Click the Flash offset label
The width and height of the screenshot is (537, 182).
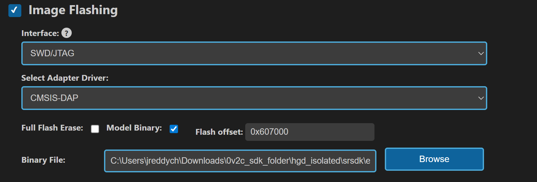pyautogui.click(x=219, y=132)
